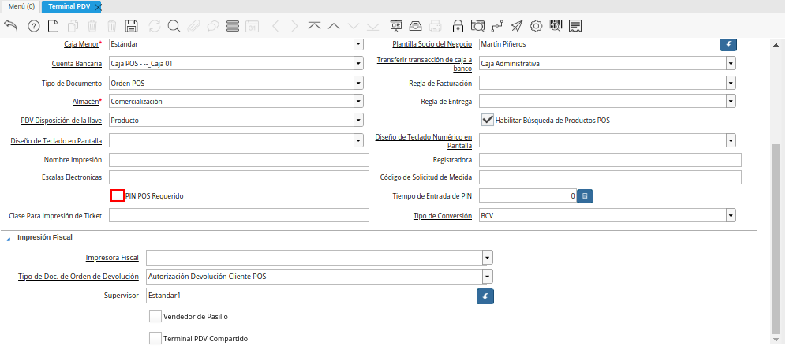Go to first record with the top-bar arrow
This screenshot has width=786, height=346.
coord(314,26)
